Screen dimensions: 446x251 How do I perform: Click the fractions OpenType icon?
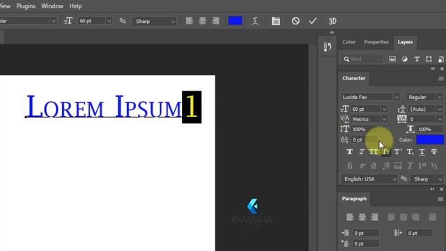pyautogui.click(x=434, y=166)
